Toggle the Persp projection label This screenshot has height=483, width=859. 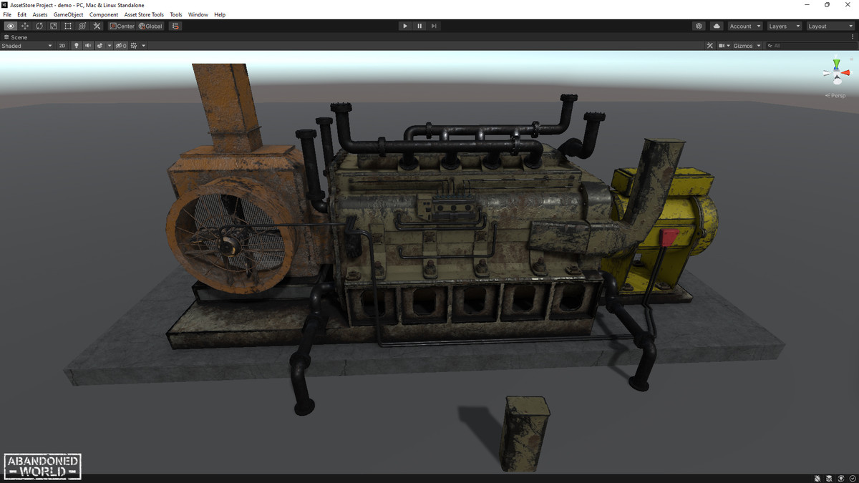point(837,95)
